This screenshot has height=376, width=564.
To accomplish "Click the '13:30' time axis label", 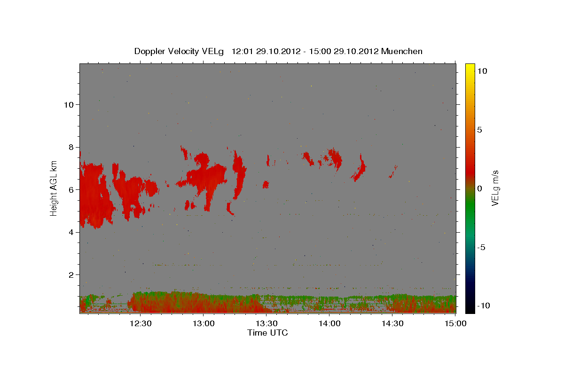I will point(266,323).
